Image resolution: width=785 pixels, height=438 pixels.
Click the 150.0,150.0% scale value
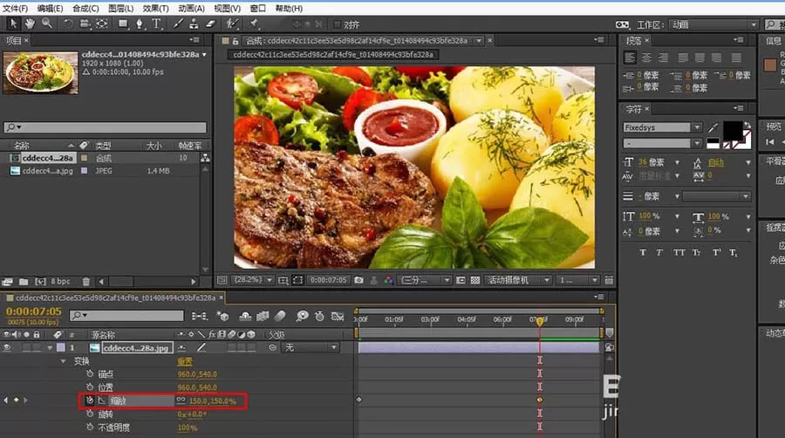click(x=212, y=401)
